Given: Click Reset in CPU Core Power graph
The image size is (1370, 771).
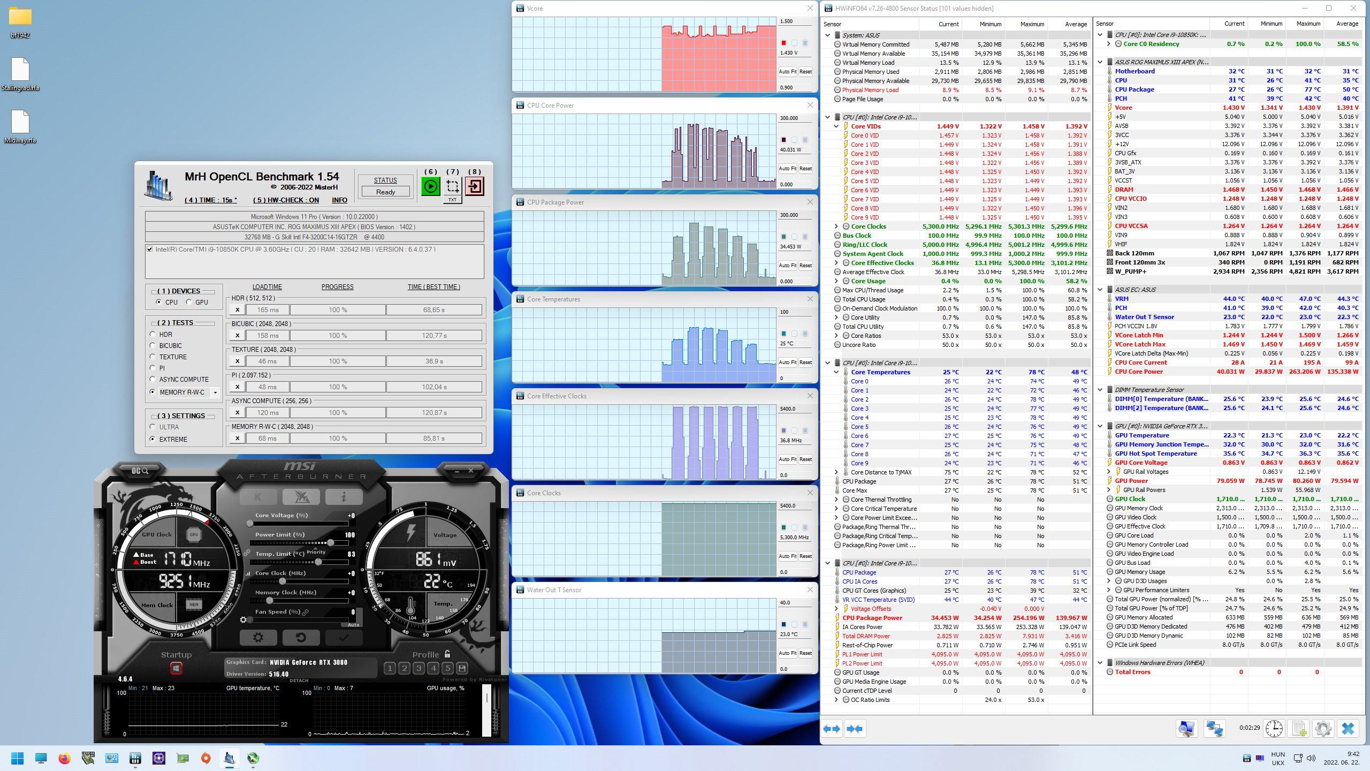Looking at the screenshot, I should [805, 169].
